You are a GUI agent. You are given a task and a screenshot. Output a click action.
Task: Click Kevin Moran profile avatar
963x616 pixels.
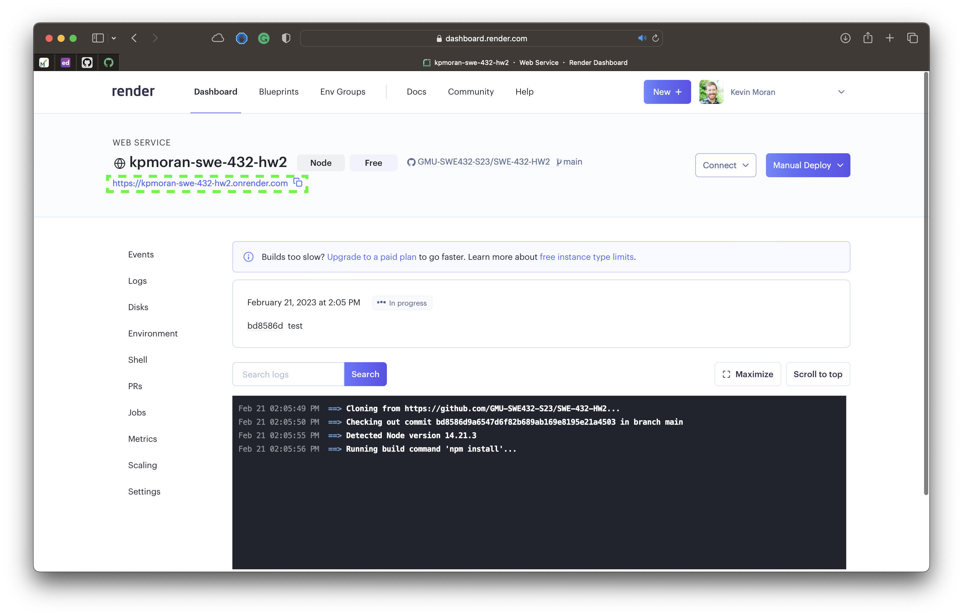pyautogui.click(x=711, y=92)
